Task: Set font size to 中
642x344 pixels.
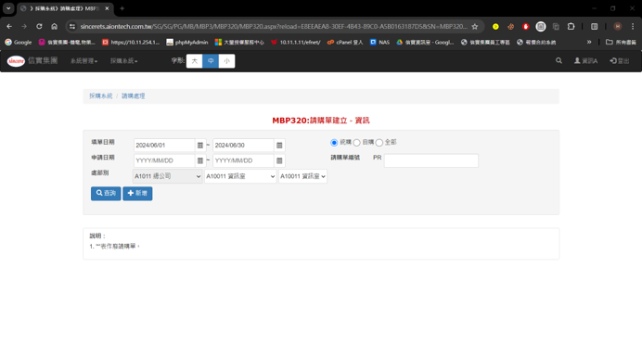Action: [211, 61]
